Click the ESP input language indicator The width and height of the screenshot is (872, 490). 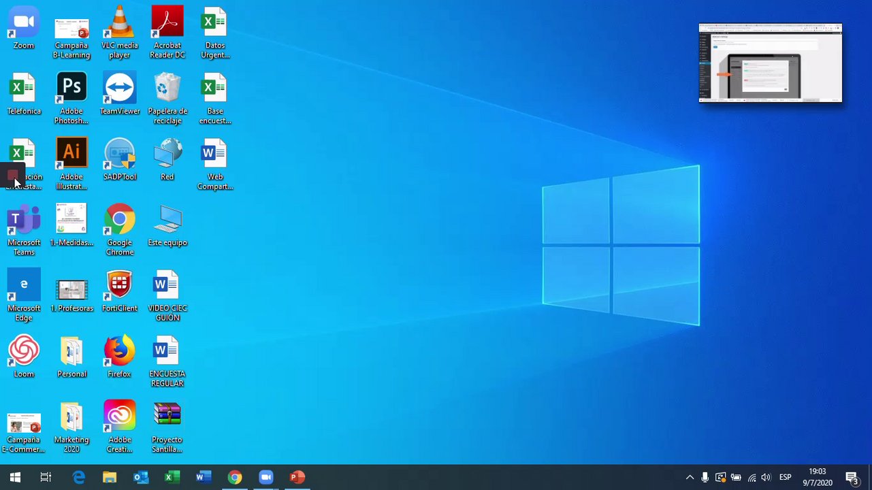(x=786, y=478)
